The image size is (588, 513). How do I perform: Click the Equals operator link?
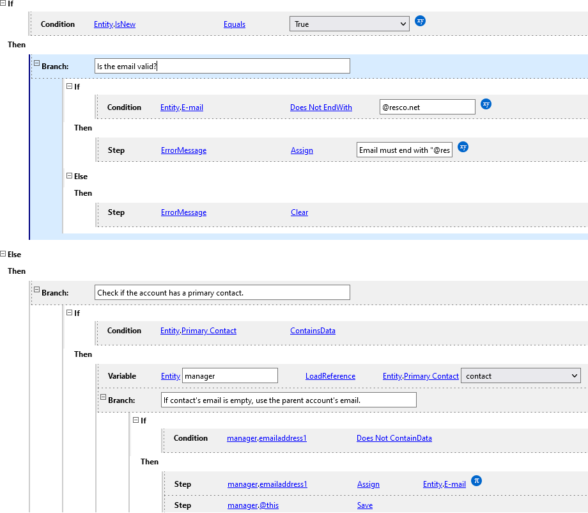(234, 24)
